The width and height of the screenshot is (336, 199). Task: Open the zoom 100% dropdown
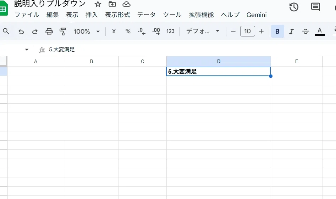(87, 32)
